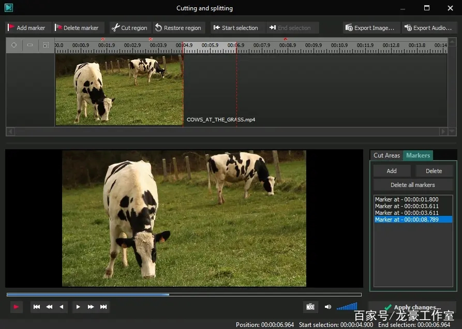Screen dimensions: 462x329
Task: Cut region with scissors button
Action: click(130, 28)
